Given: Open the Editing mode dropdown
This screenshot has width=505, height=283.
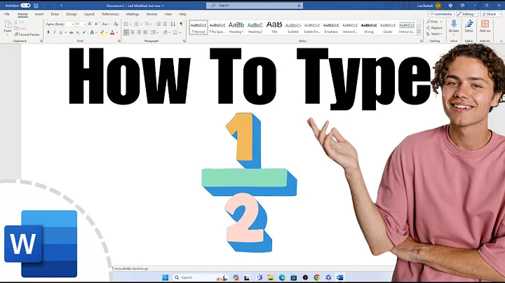Looking at the screenshot, I should [467, 14].
